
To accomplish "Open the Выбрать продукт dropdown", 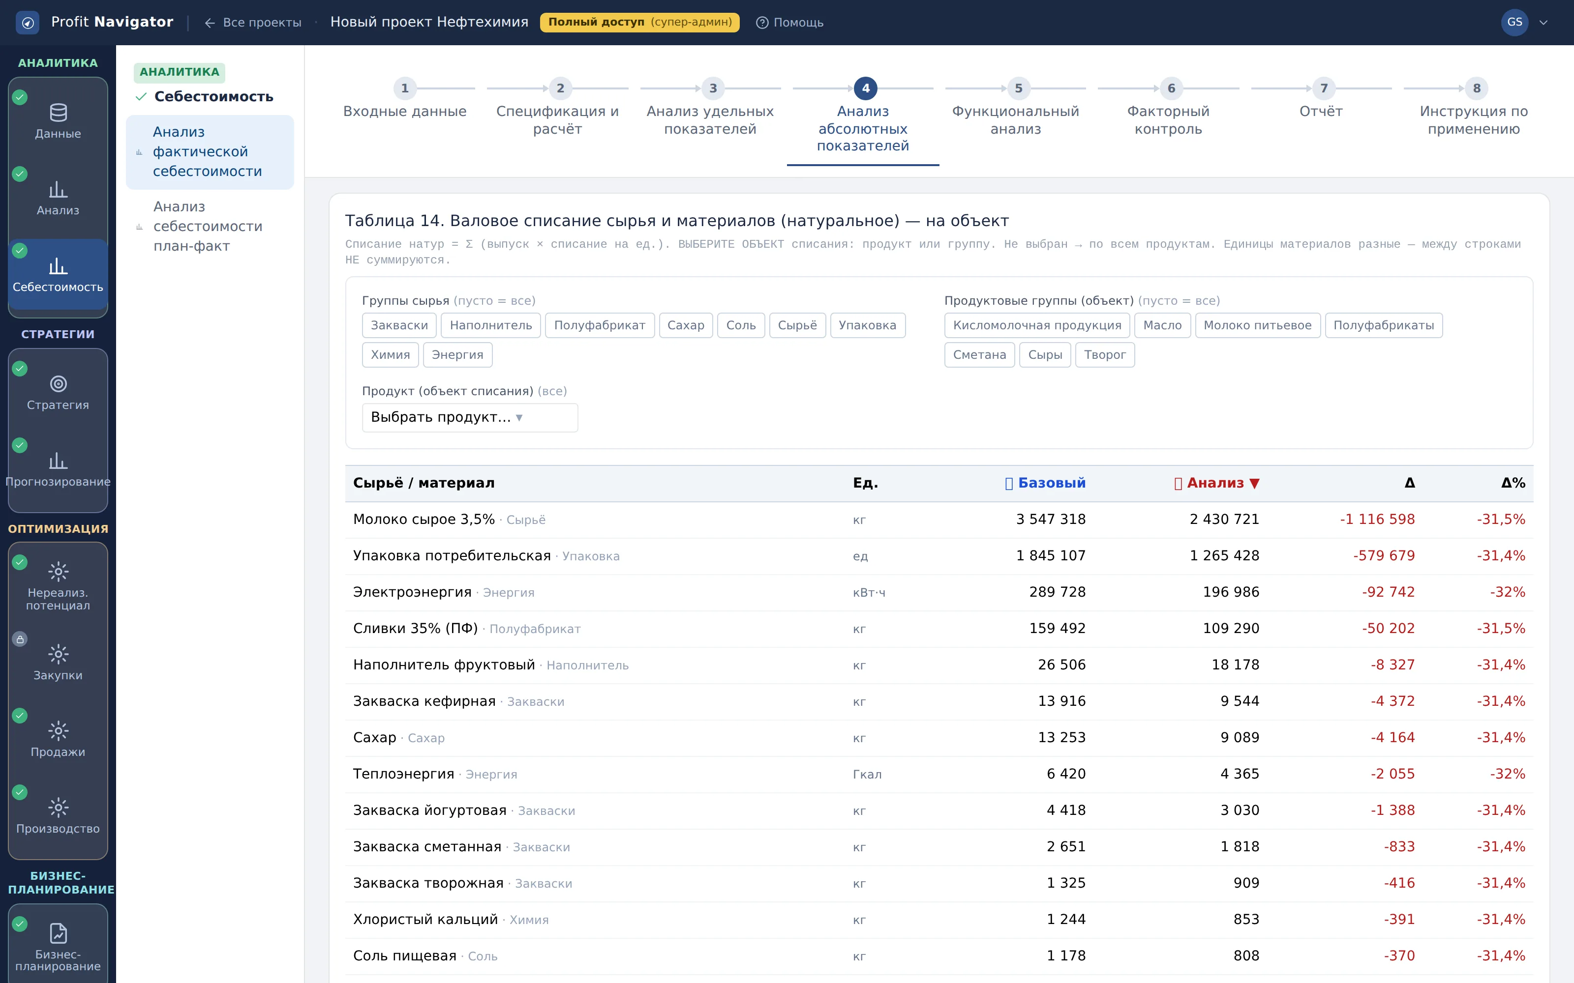I will click(470, 417).
